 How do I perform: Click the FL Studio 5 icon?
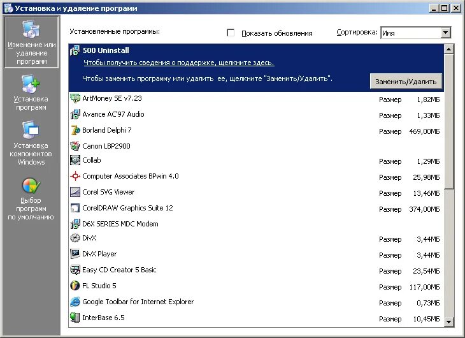tap(75, 286)
